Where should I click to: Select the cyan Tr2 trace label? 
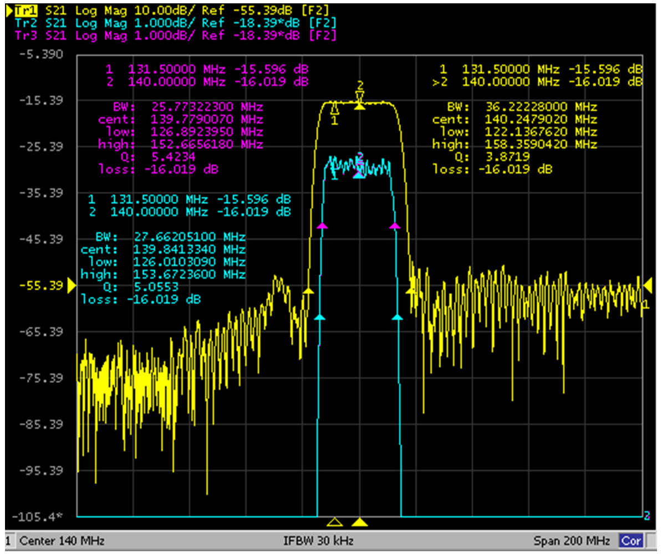pos(26,23)
